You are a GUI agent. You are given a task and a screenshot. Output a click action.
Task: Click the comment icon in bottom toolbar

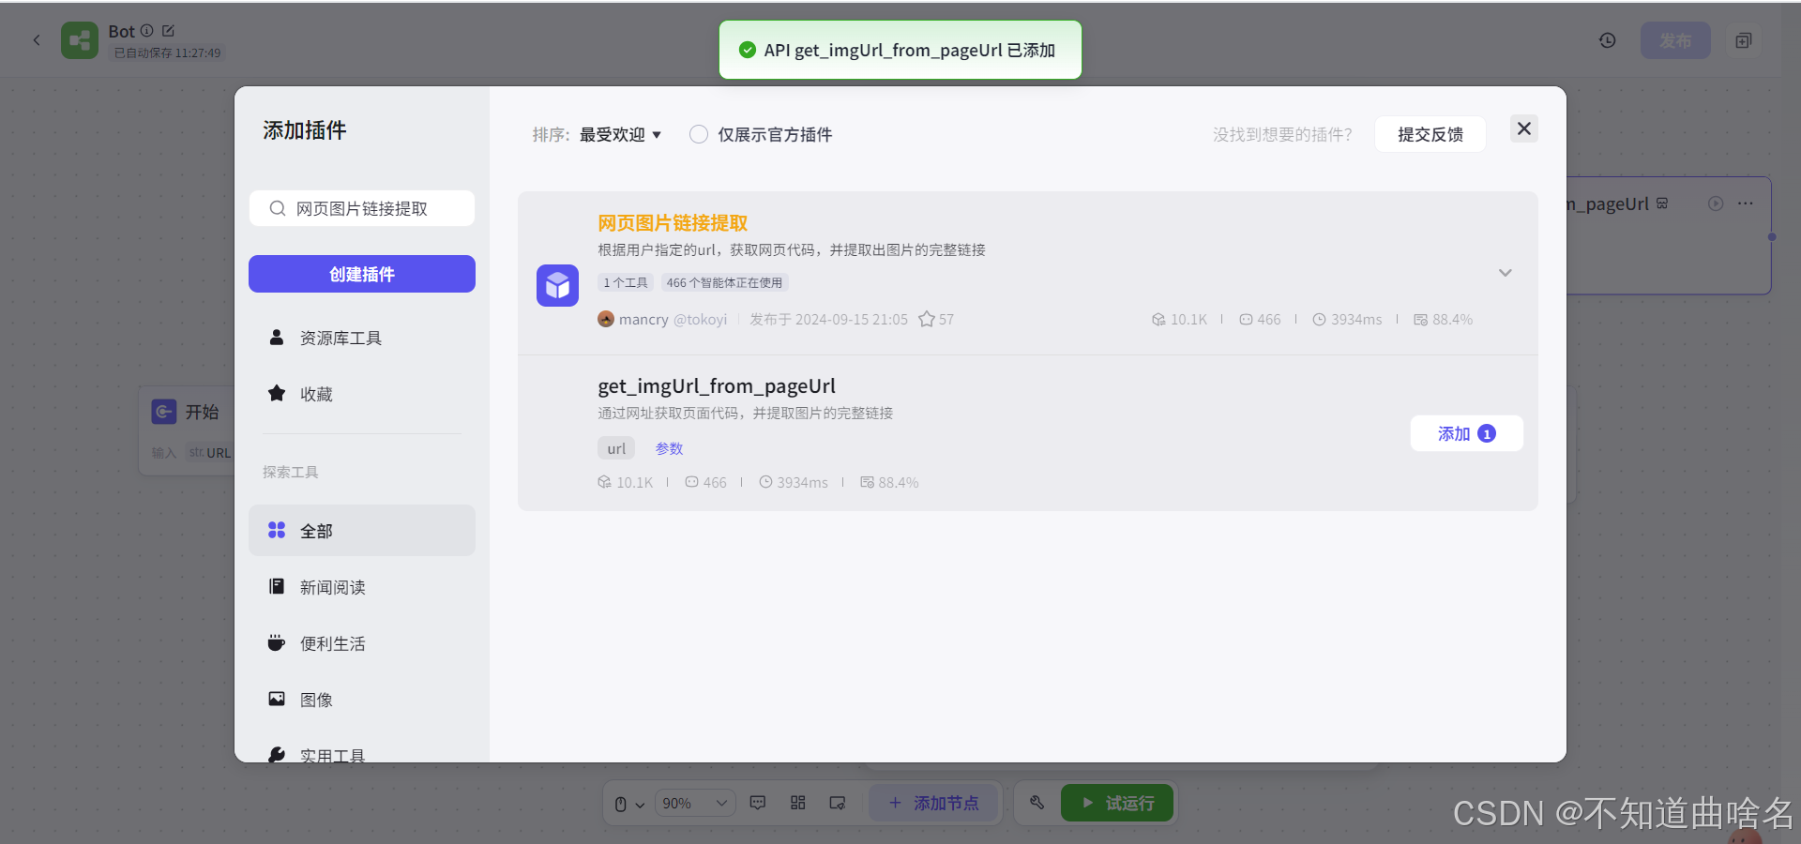758,803
